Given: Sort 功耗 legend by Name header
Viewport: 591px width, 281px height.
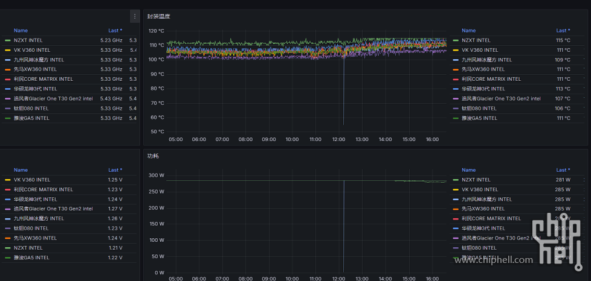Looking at the screenshot, I should (x=469, y=170).
